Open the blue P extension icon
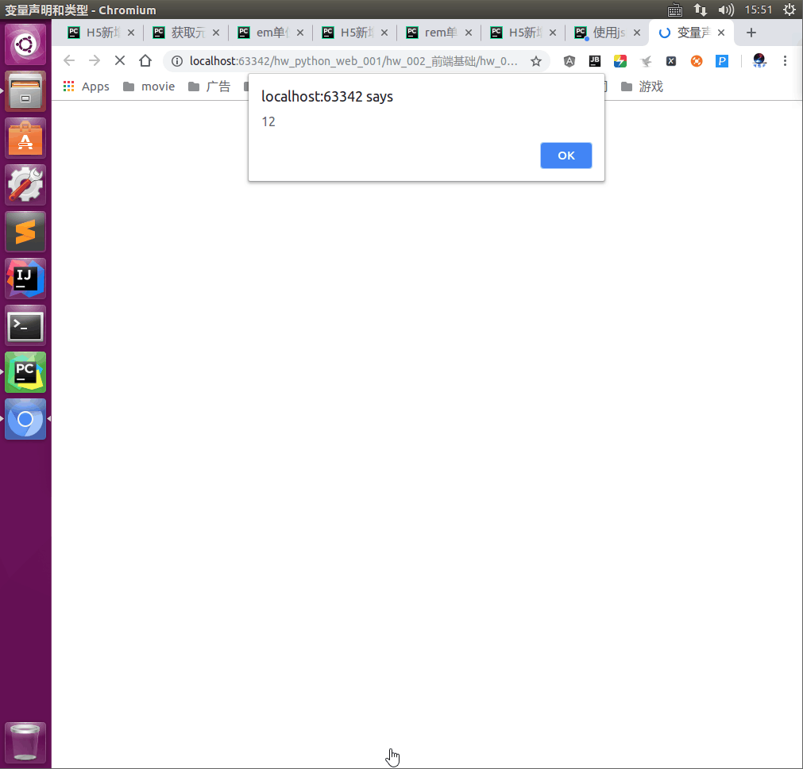This screenshot has width=803, height=769. click(722, 61)
